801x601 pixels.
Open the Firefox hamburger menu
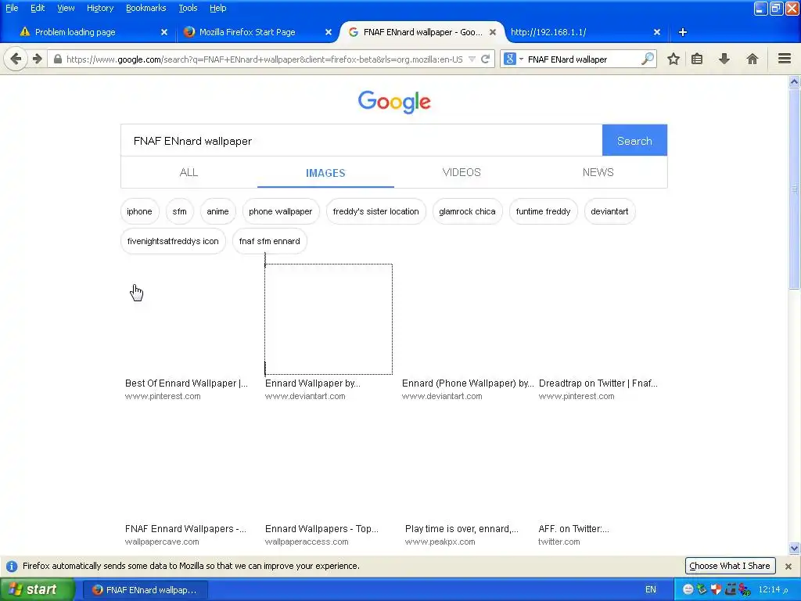[x=784, y=59]
